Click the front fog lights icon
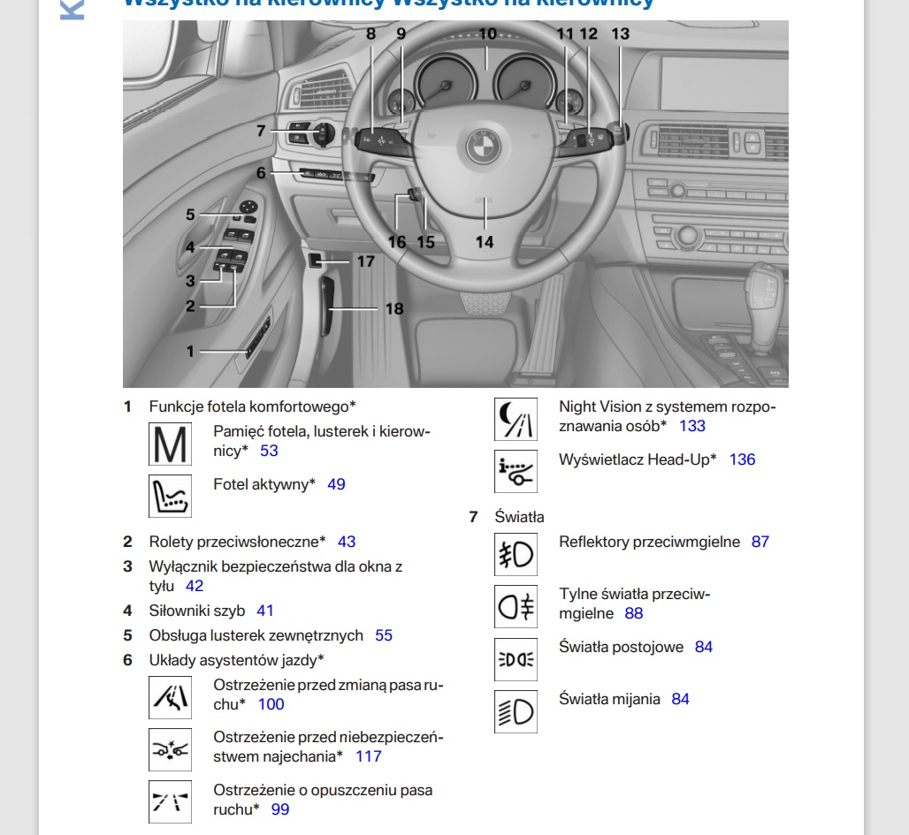 tap(516, 555)
